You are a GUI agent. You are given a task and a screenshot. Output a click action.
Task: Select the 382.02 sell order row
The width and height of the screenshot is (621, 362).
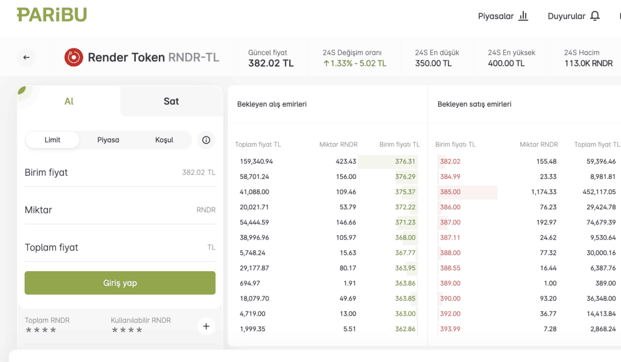click(450, 162)
